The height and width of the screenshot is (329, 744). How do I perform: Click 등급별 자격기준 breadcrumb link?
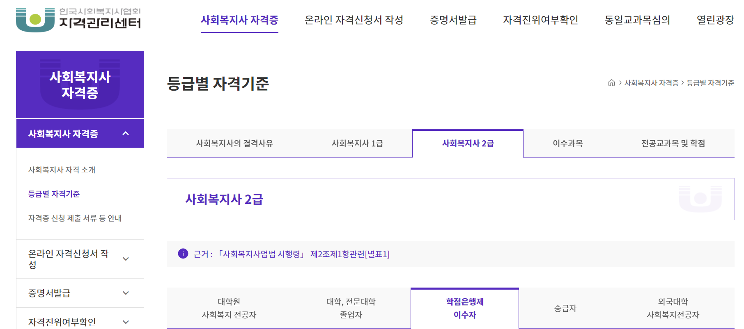(710, 83)
